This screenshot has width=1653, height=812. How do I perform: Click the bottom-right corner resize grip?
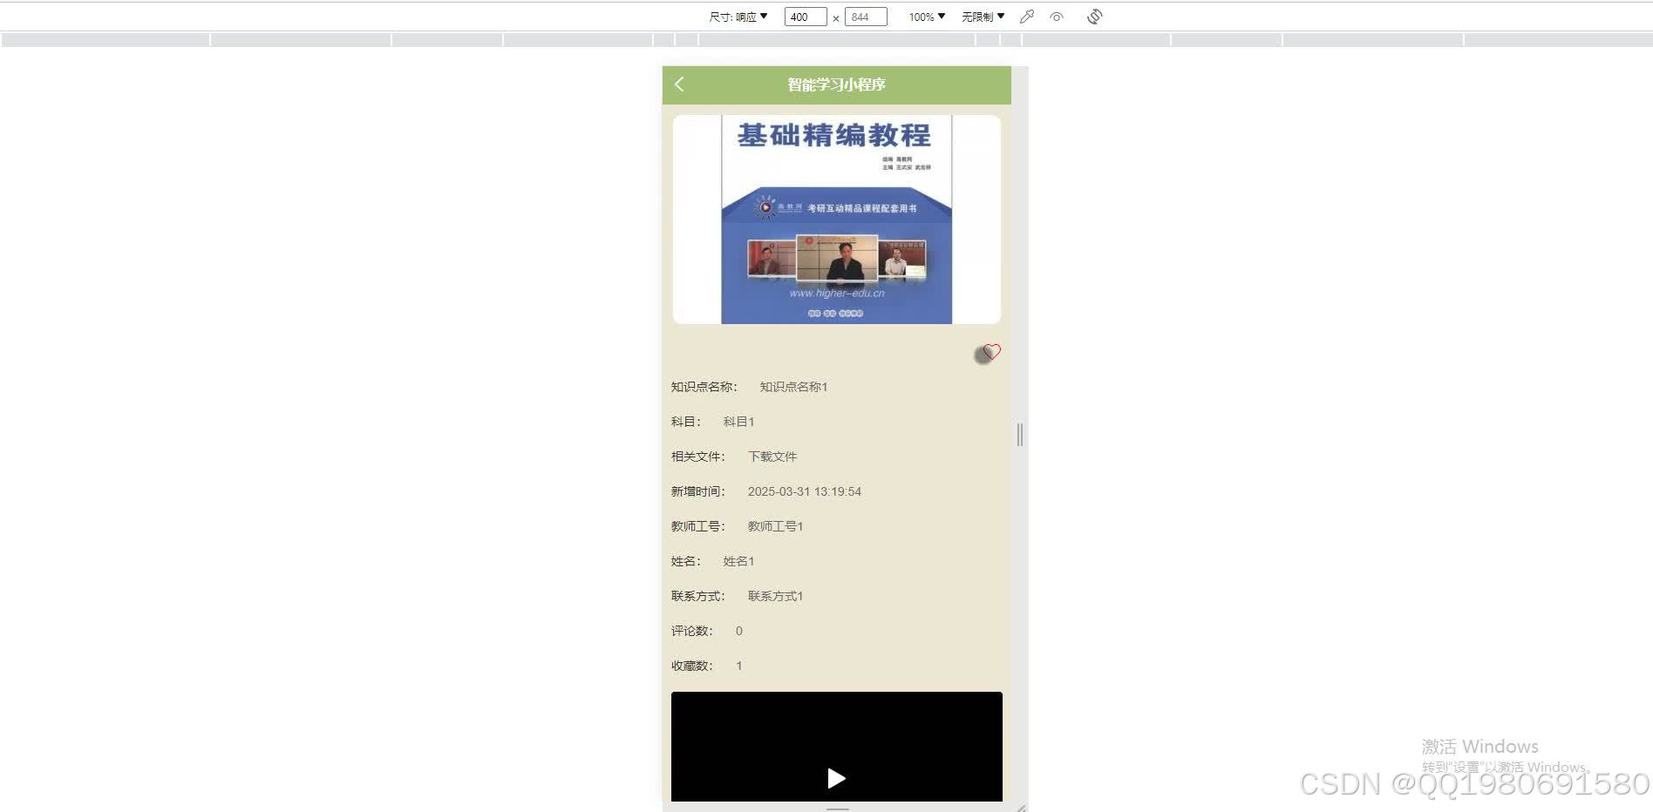click(1023, 807)
